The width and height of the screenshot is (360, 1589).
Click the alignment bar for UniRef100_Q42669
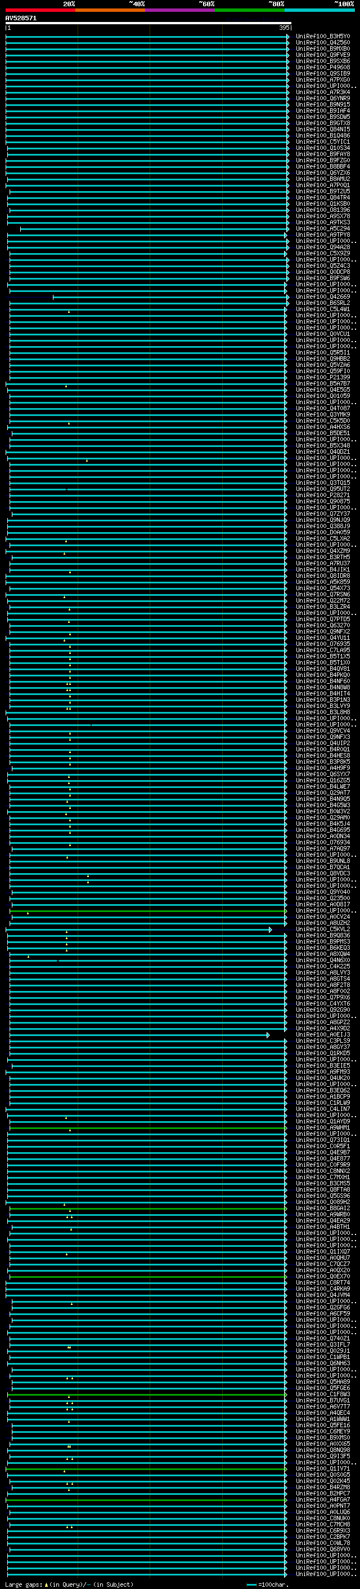[171, 297]
